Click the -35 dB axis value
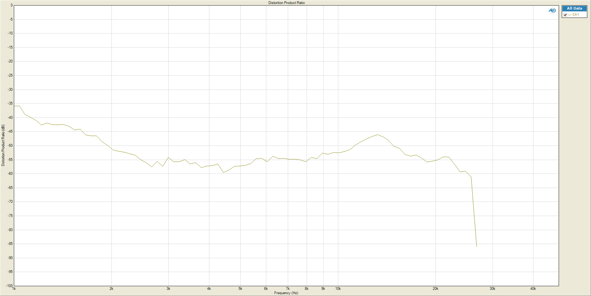The height and width of the screenshot is (296, 591). click(10, 103)
